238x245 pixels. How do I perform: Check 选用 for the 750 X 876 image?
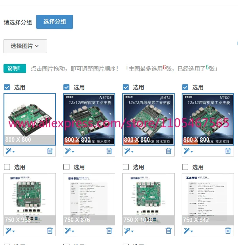pyautogui.click(x=66, y=167)
